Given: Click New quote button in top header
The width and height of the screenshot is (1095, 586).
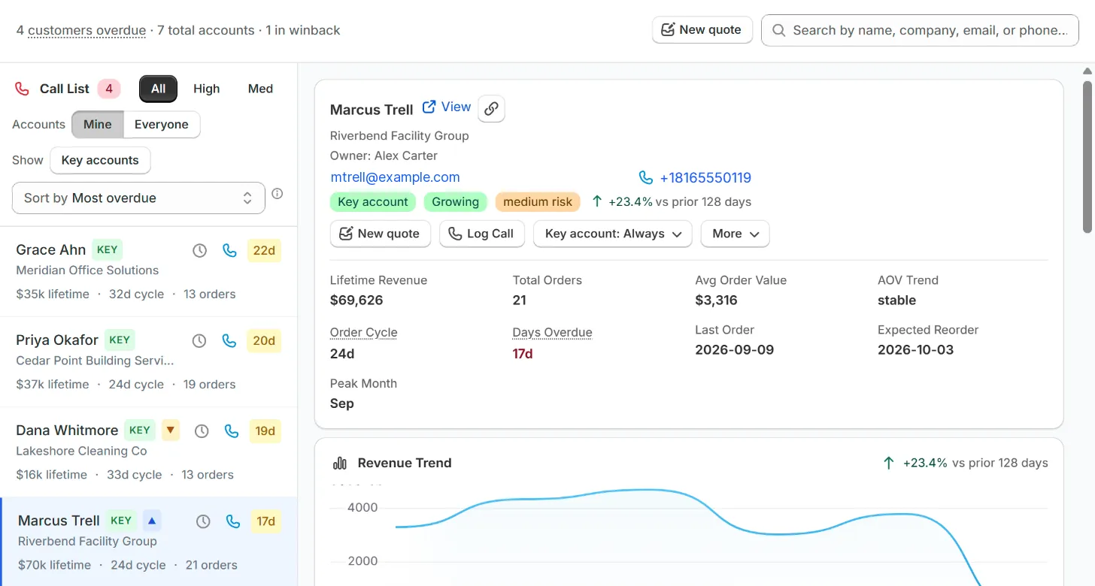Looking at the screenshot, I should pos(702,30).
